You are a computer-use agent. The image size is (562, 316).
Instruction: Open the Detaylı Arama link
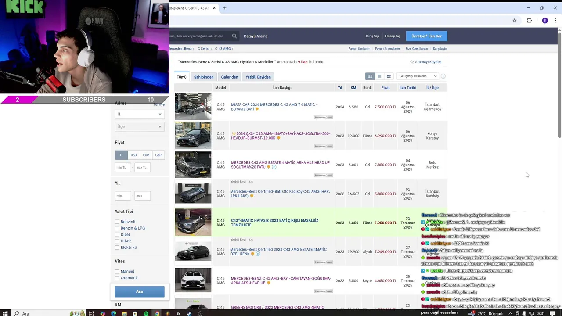(256, 36)
